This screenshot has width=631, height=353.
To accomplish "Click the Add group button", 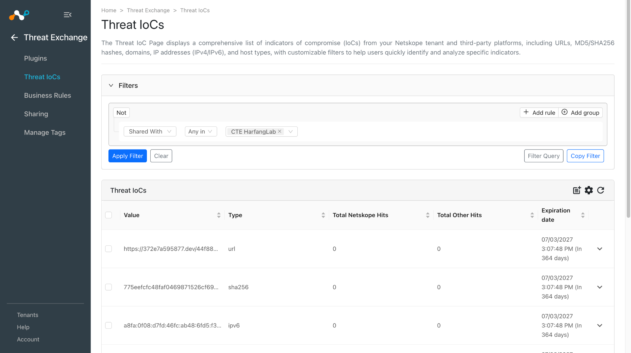I will [580, 113].
